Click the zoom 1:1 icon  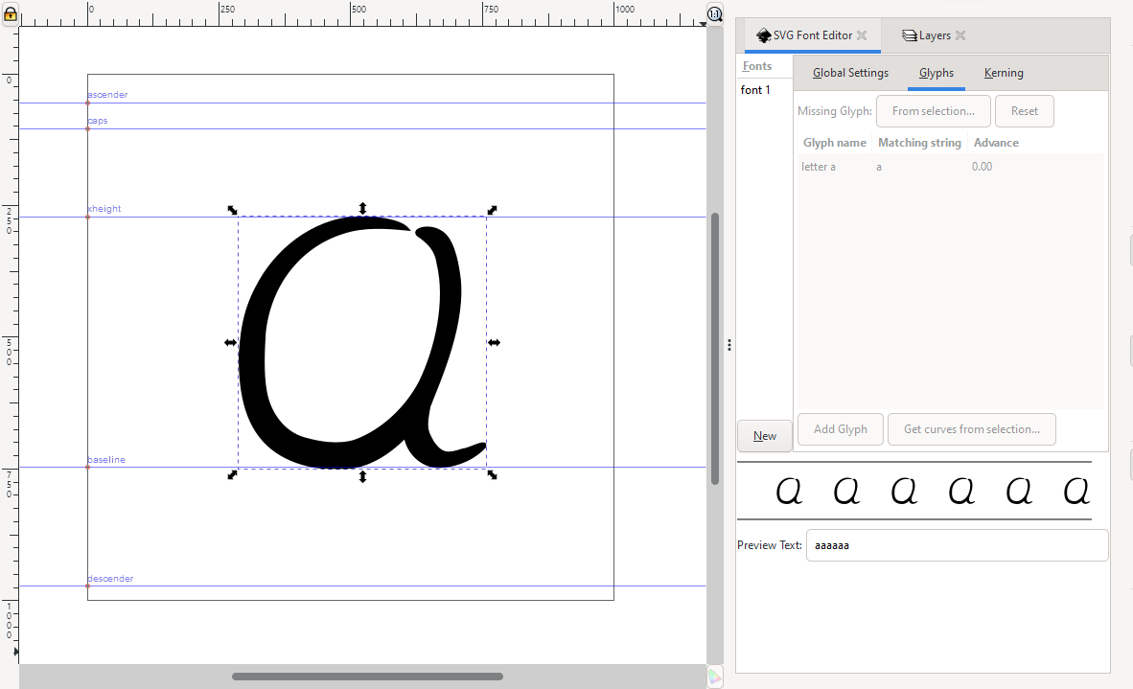tap(715, 13)
